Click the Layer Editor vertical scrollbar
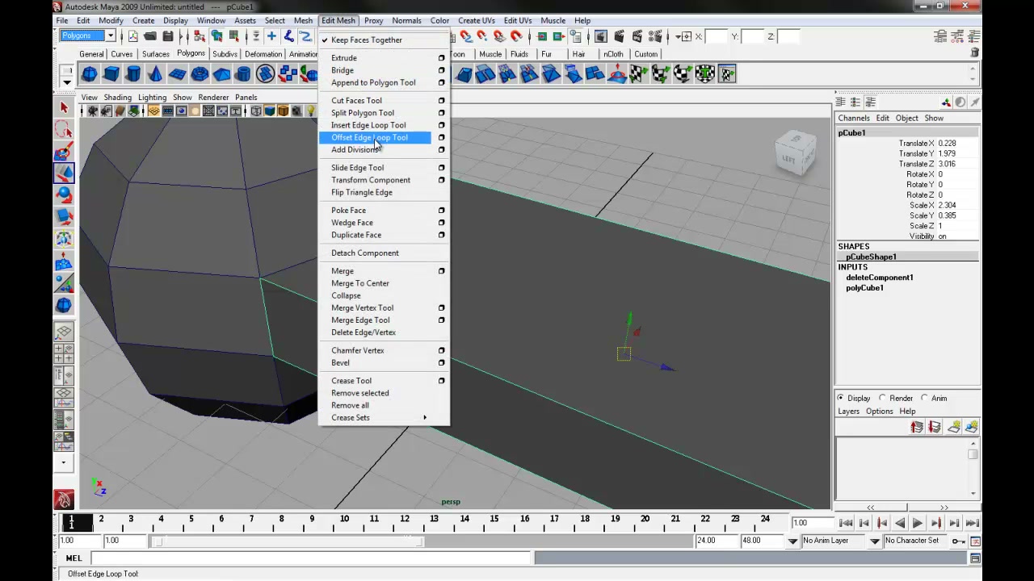The image size is (1034, 581). 973,466
